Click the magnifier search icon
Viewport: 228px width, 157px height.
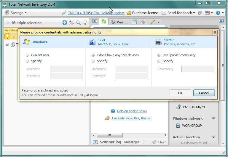point(78,23)
